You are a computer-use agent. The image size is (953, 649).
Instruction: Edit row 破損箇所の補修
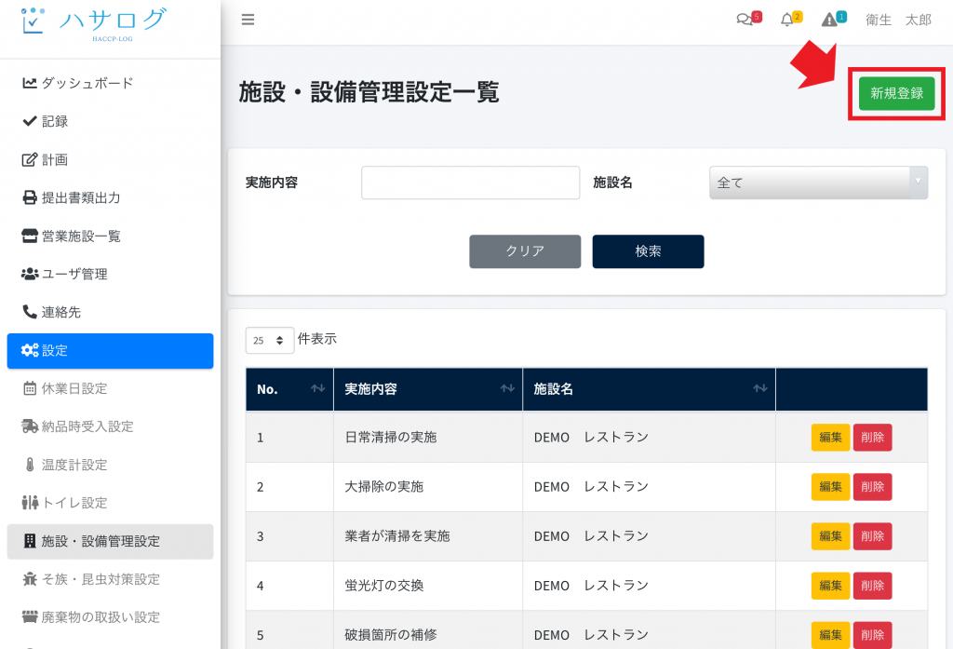click(x=830, y=635)
